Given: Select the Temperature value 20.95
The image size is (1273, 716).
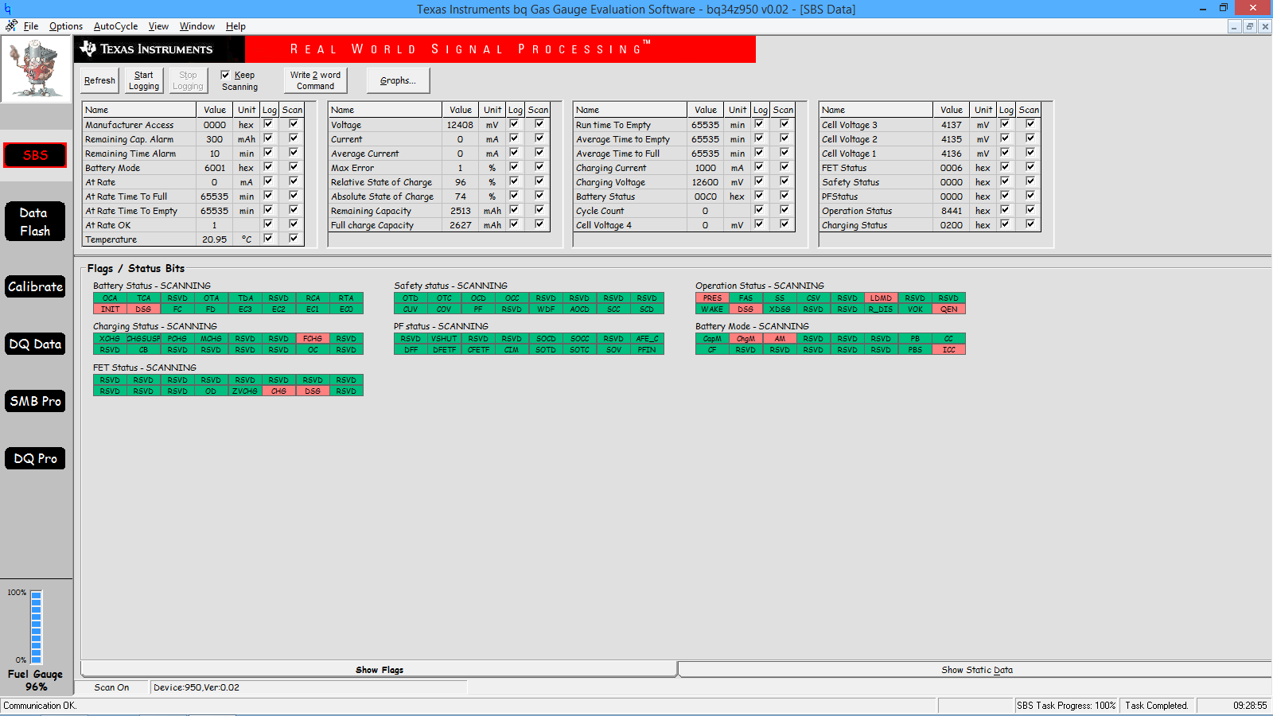Looking at the screenshot, I should tap(214, 239).
